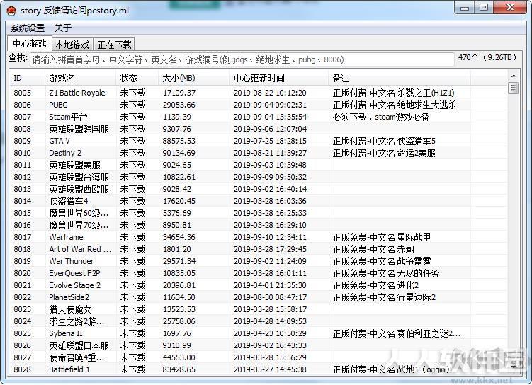Select the War Thunder row
The height and width of the screenshot is (385, 532).
pos(259,261)
